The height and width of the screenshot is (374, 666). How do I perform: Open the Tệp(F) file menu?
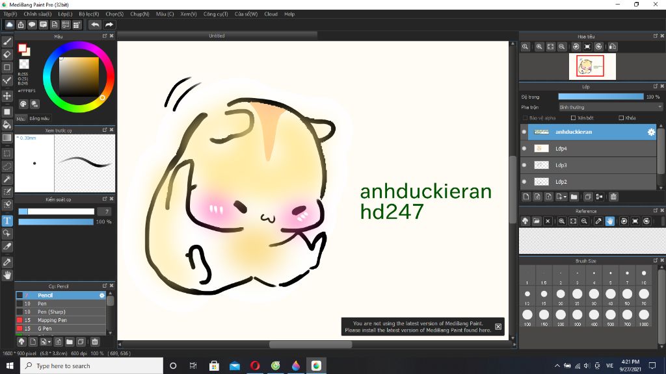coord(10,14)
